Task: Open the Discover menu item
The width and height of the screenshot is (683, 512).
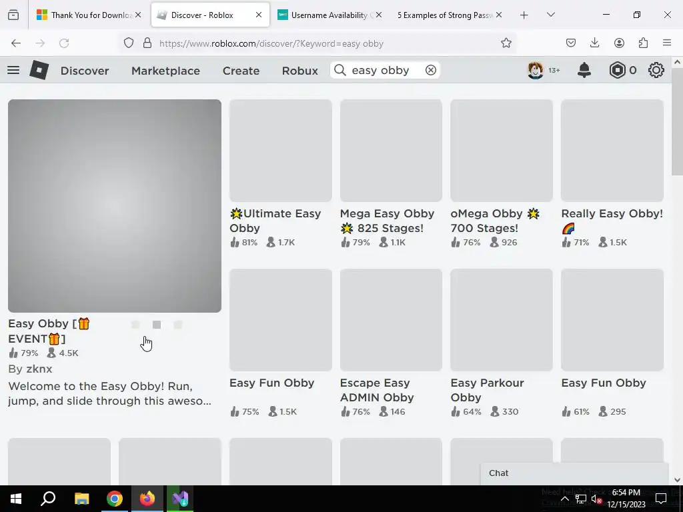Action: [85, 71]
